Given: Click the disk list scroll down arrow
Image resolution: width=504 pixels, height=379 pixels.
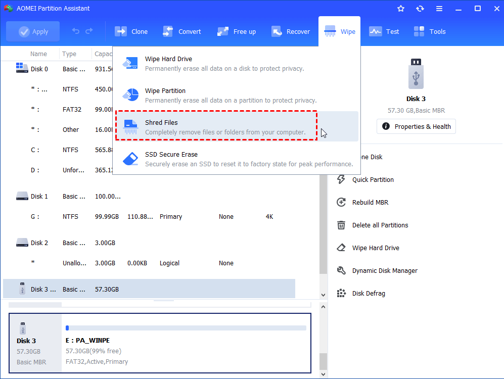Looking at the screenshot, I should pos(324,295).
